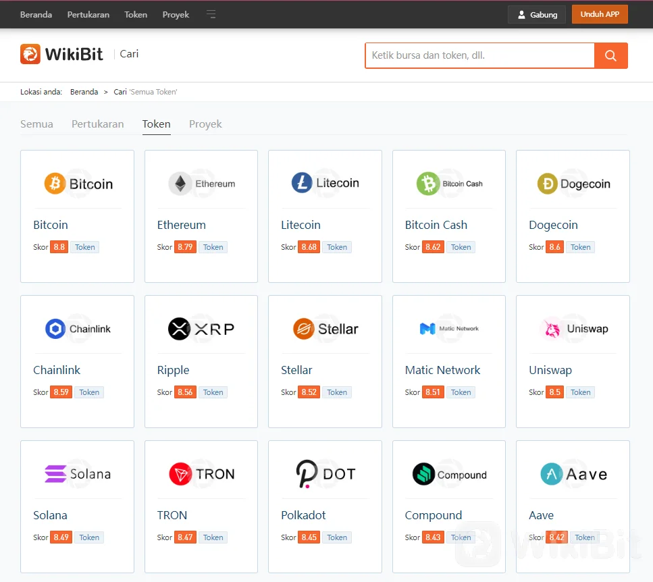This screenshot has width=653, height=582.
Task: Click the Token tag on Solana card
Action: 89,537
